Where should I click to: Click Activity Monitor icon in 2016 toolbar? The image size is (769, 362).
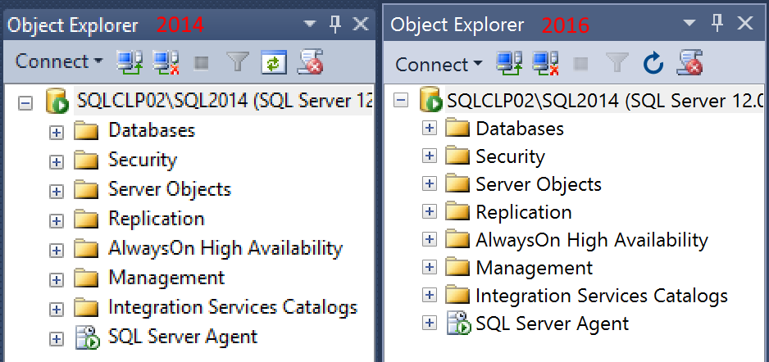pos(689,63)
